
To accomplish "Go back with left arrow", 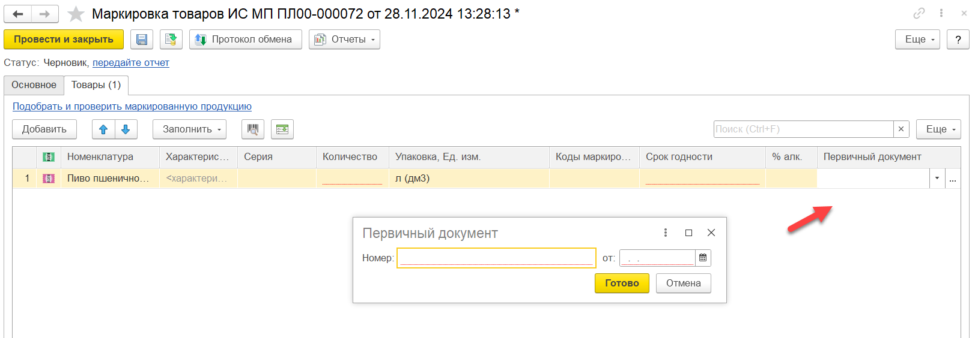I will click(x=18, y=14).
